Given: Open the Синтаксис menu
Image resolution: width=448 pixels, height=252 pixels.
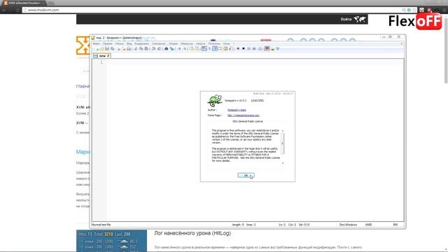Looking at the screenshot, I should pyautogui.click(x=159, y=43).
